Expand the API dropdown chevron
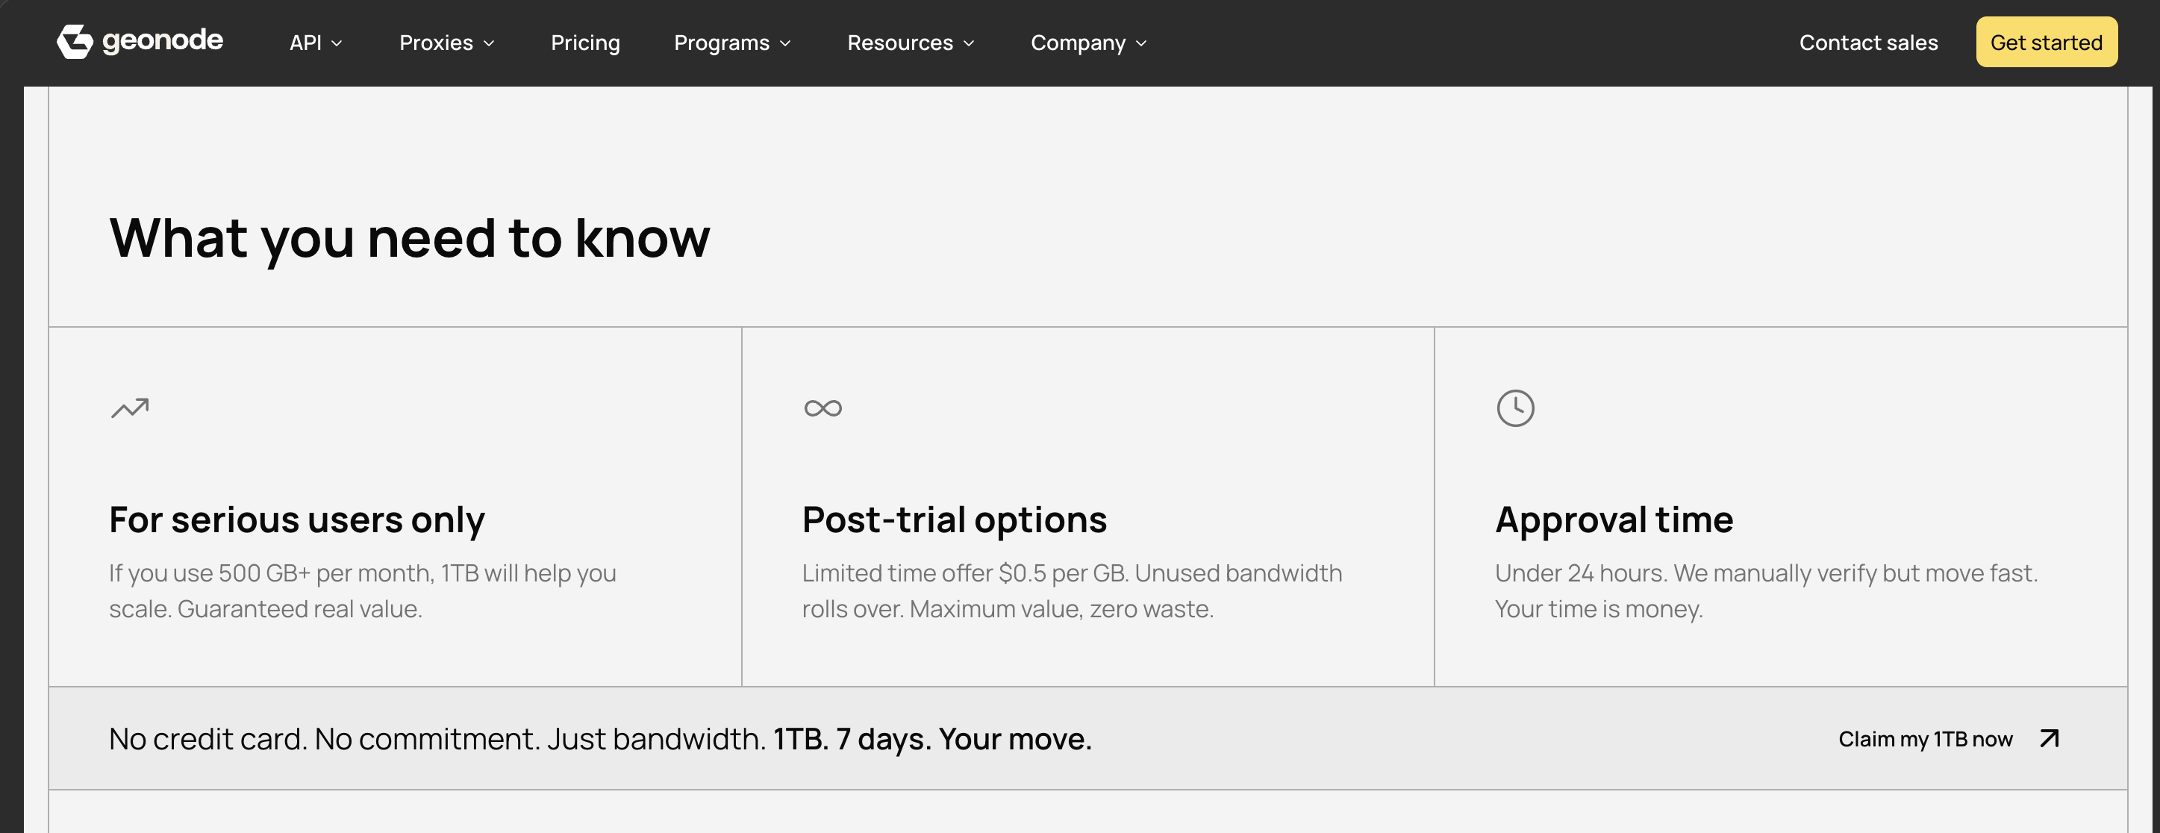 pos(337,43)
